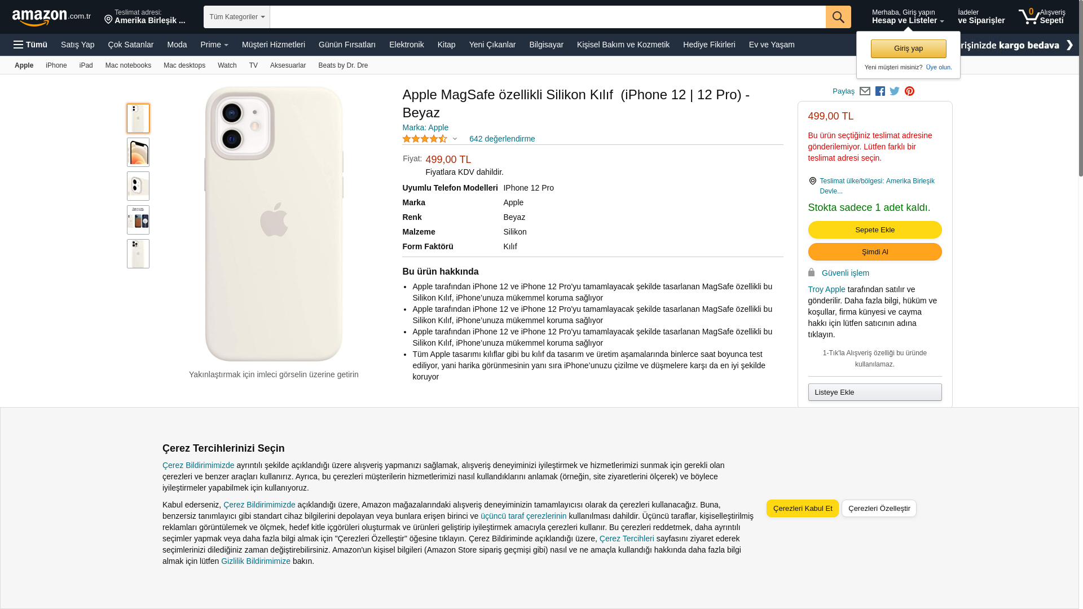Screen dimensions: 1083x609
Task: Pin product on Pinterest
Action: (x=909, y=91)
